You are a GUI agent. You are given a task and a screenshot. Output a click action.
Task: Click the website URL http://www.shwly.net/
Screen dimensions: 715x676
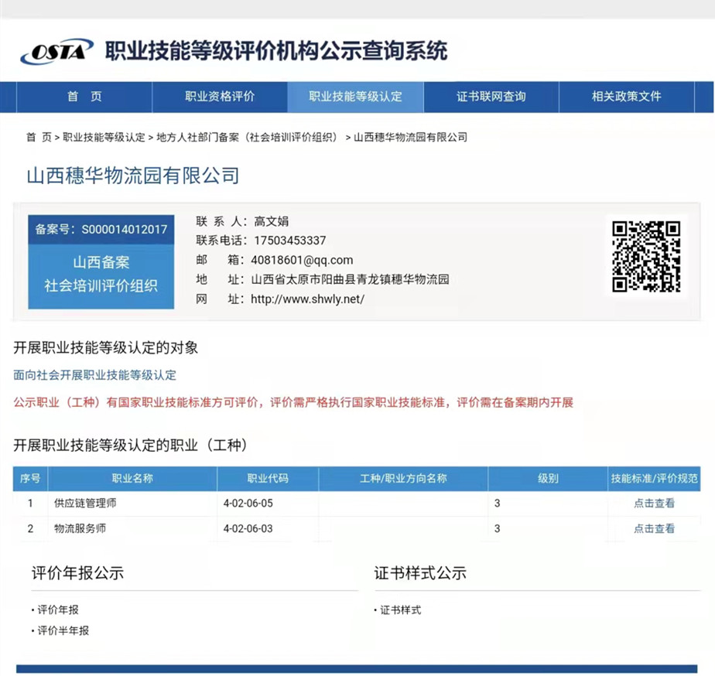(308, 299)
